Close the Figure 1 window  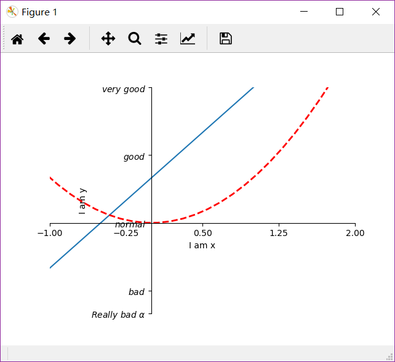point(376,12)
